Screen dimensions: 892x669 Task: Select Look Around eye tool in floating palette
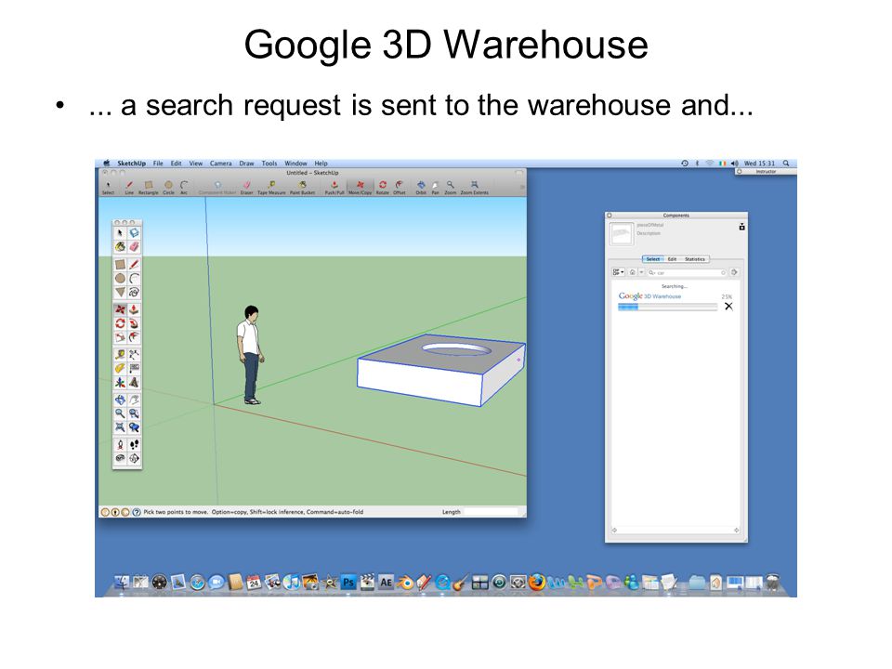pyautogui.click(x=120, y=458)
